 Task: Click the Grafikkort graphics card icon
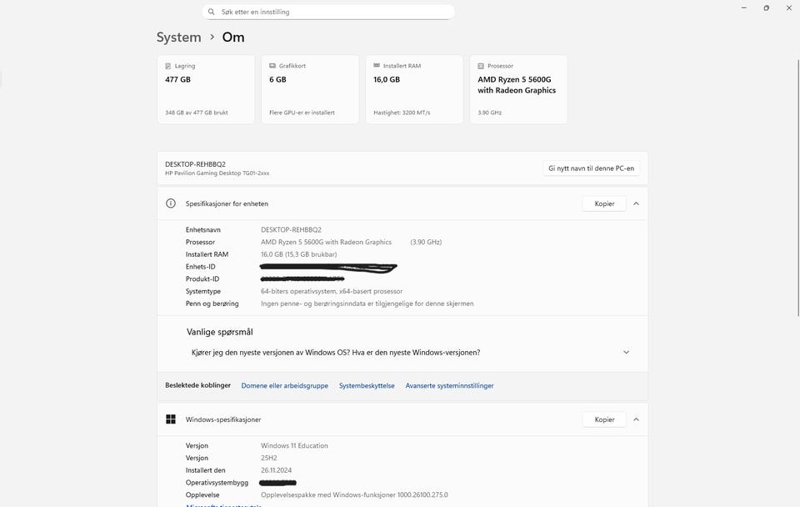click(272, 66)
